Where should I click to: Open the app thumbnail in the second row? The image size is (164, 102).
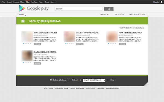[x=27, y=56]
